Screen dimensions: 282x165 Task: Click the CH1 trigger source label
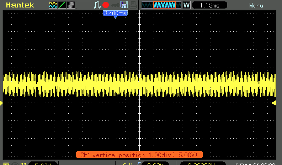pyautogui.click(x=127, y=164)
